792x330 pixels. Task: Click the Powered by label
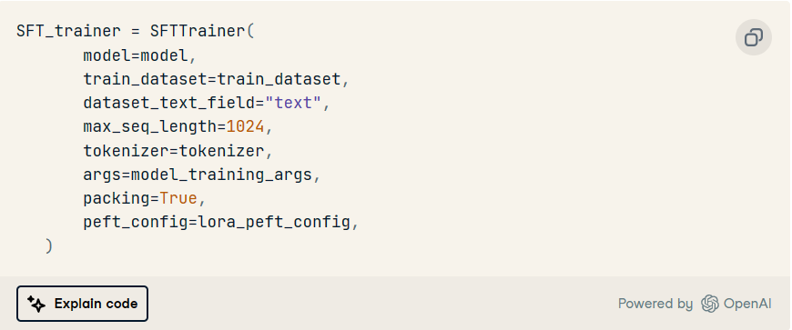coord(655,304)
